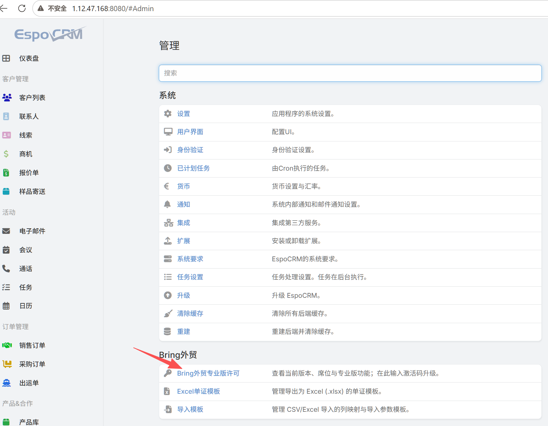Open the 货币 link
Image resolution: width=548 pixels, height=426 pixels.
[183, 186]
